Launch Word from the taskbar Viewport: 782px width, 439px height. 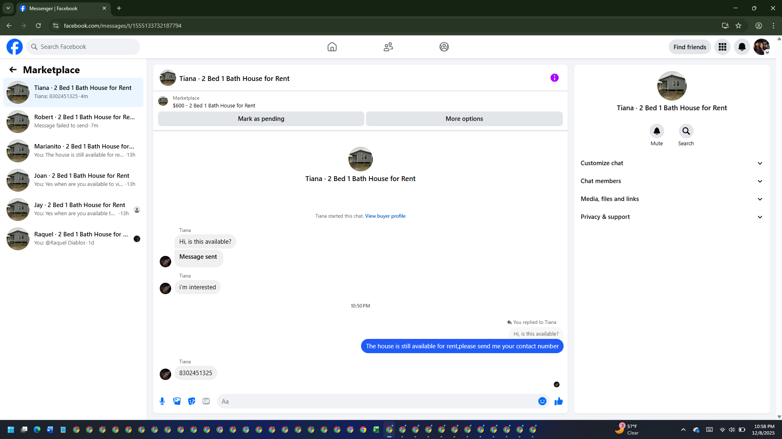50,430
